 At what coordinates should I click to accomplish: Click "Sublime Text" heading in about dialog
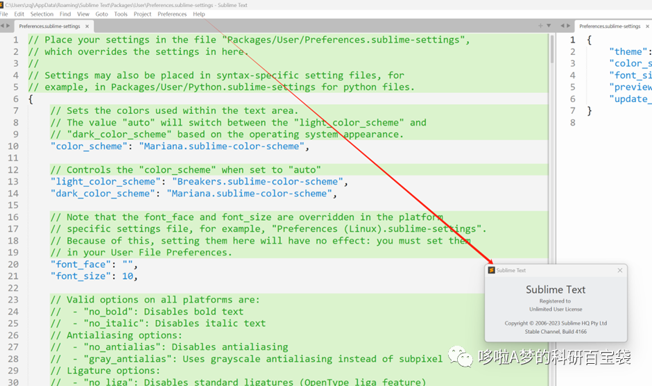(556, 289)
